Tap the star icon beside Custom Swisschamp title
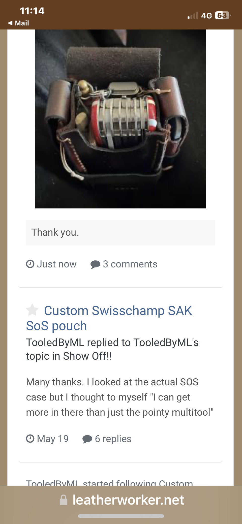This screenshot has width=242, height=524. click(x=32, y=310)
